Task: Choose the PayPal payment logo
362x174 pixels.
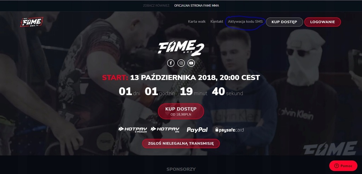Action: coord(197,130)
